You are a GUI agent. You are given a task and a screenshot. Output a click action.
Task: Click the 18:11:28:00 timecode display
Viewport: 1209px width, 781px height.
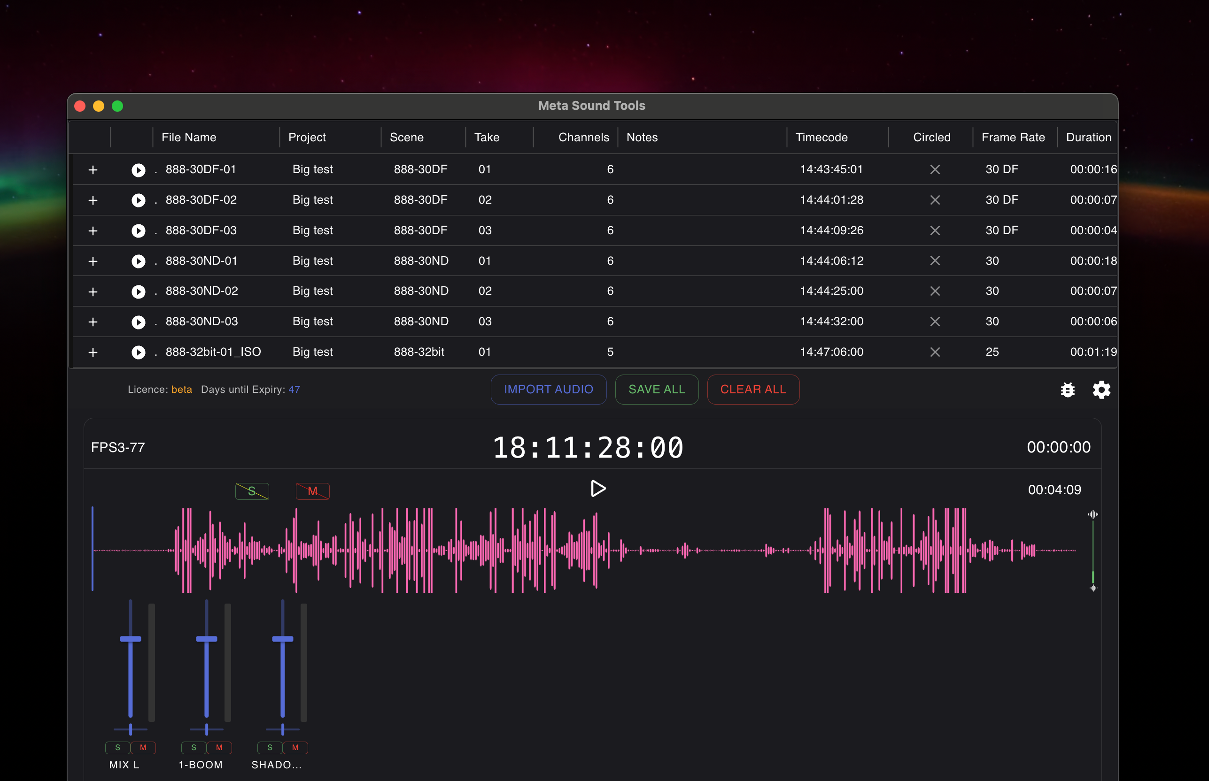pos(589,447)
